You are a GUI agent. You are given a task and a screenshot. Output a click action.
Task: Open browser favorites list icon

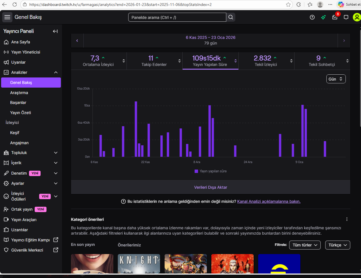pyautogui.click(x=310, y=5)
